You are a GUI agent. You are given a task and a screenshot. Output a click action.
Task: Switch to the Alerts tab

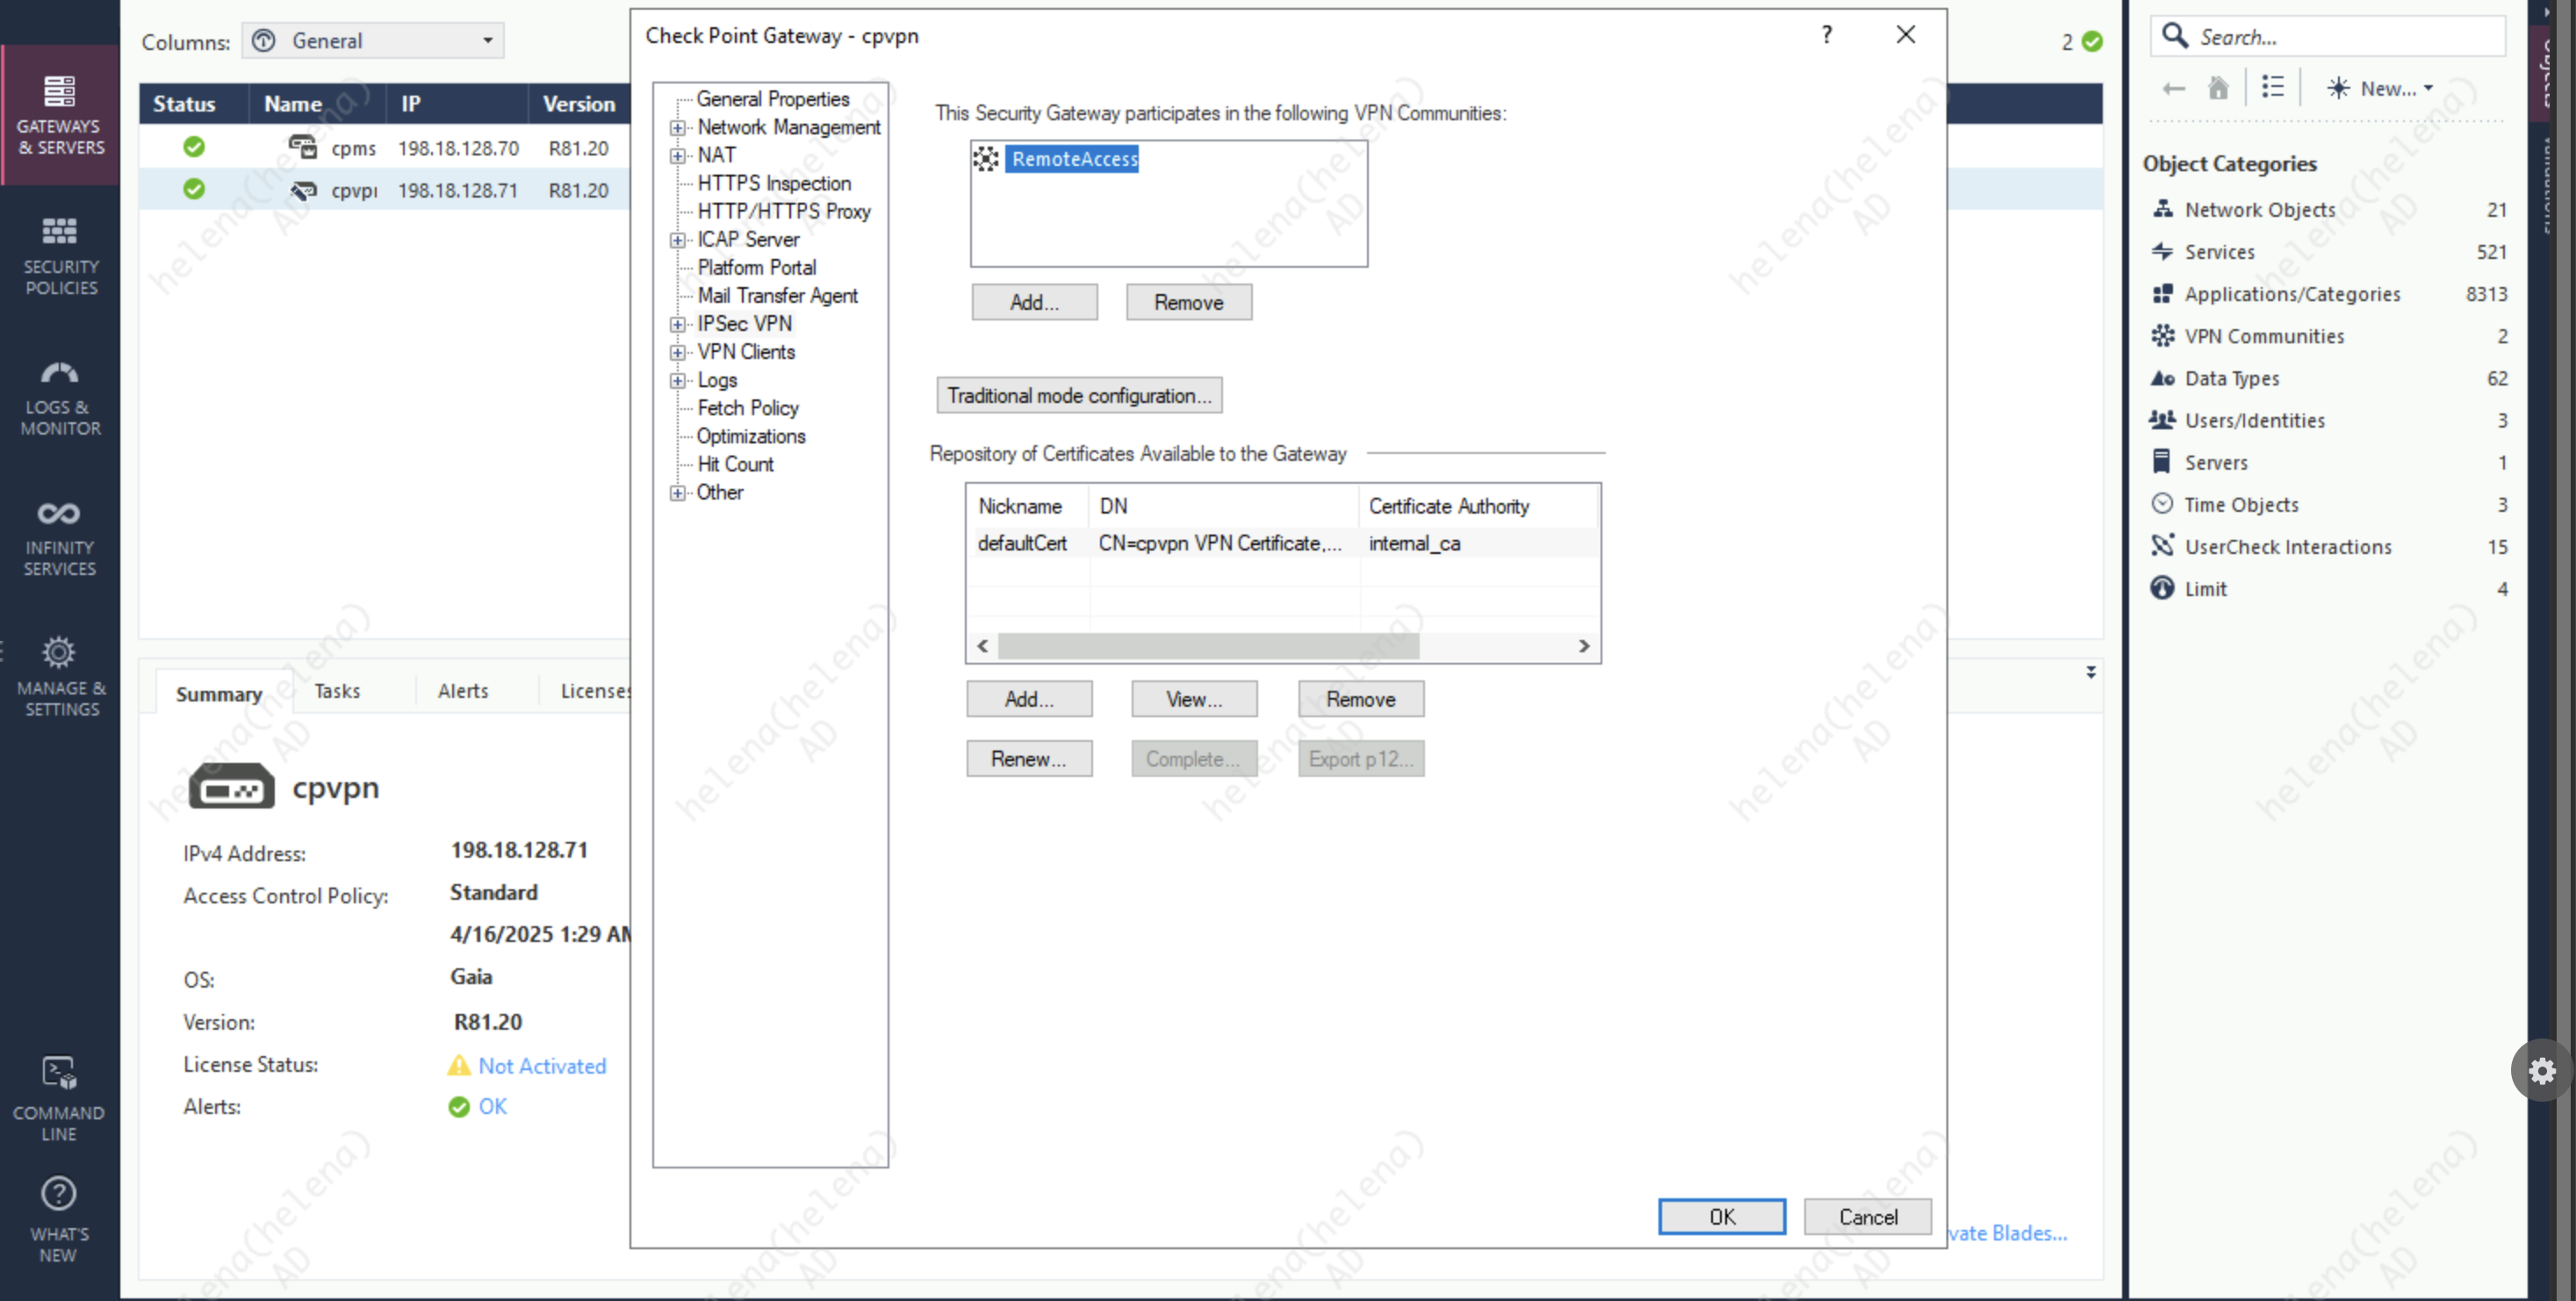[463, 691]
